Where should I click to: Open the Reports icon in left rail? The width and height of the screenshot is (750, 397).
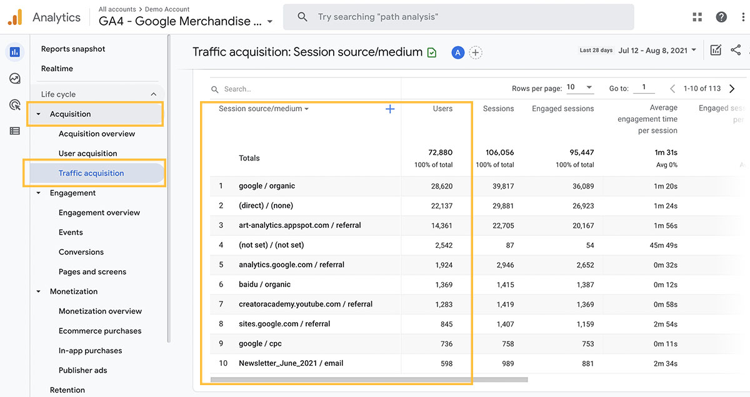point(15,52)
